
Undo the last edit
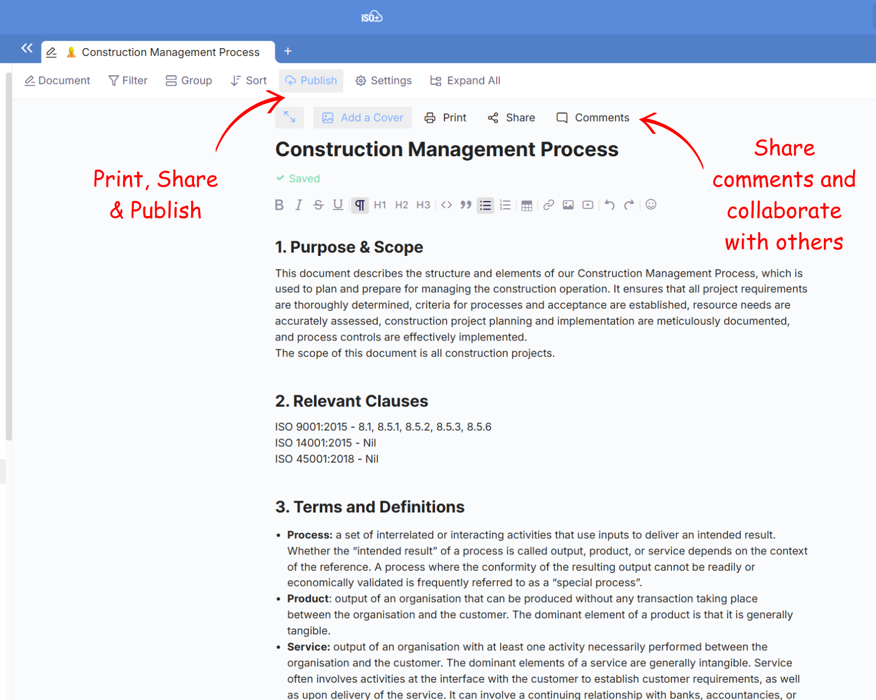[609, 205]
